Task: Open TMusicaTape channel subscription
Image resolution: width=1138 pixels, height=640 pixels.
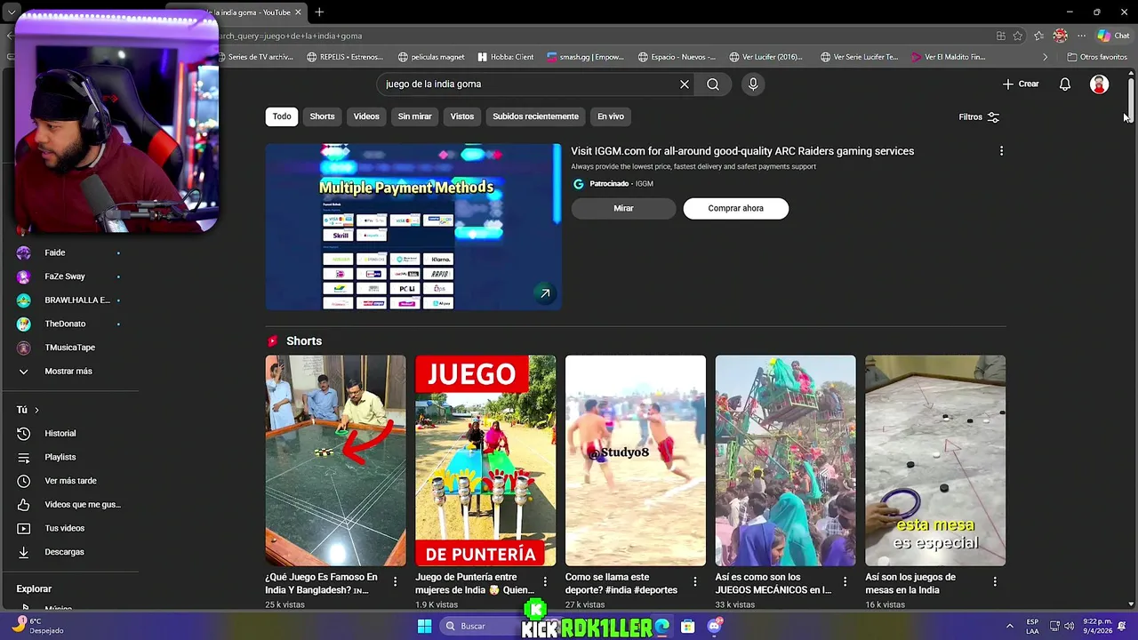Action: (x=69, y=348)
